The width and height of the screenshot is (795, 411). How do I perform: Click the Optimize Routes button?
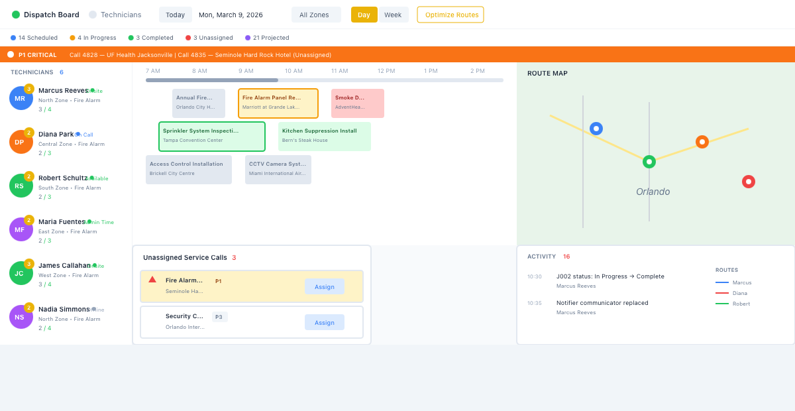[450, 14]
